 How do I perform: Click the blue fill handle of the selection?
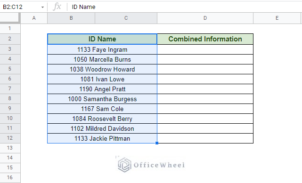pyautogui.click(x=157, y=143)
